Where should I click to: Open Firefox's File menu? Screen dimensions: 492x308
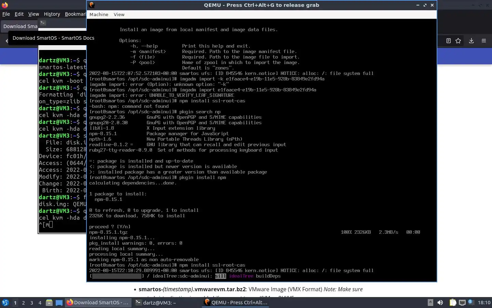pyautogui.click(x=6, y=14)
